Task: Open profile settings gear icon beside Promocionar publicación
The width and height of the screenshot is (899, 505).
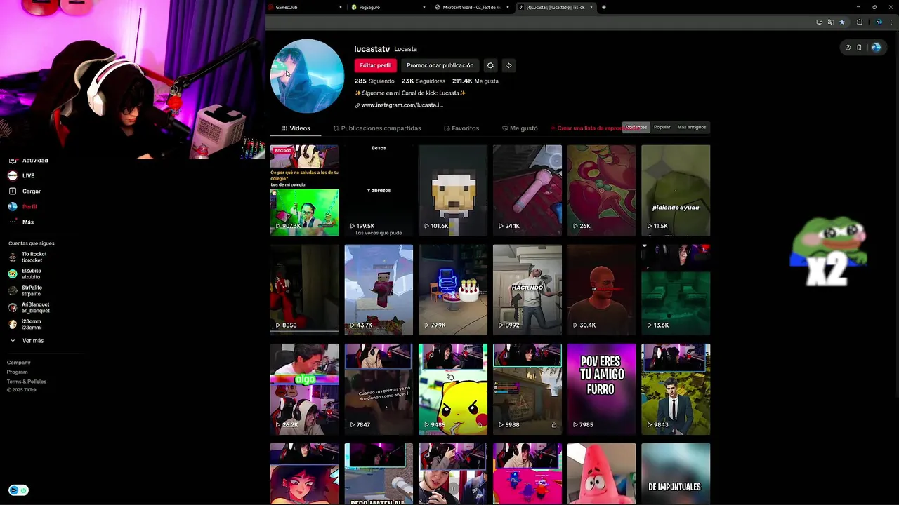Action: click(490, 65)
